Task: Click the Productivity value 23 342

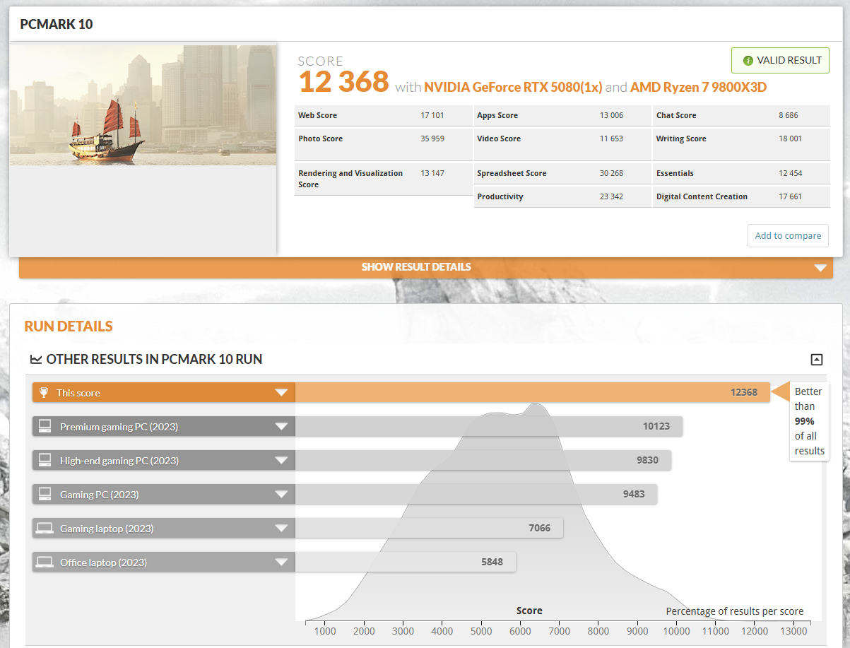Action: [x=612, y=196]
